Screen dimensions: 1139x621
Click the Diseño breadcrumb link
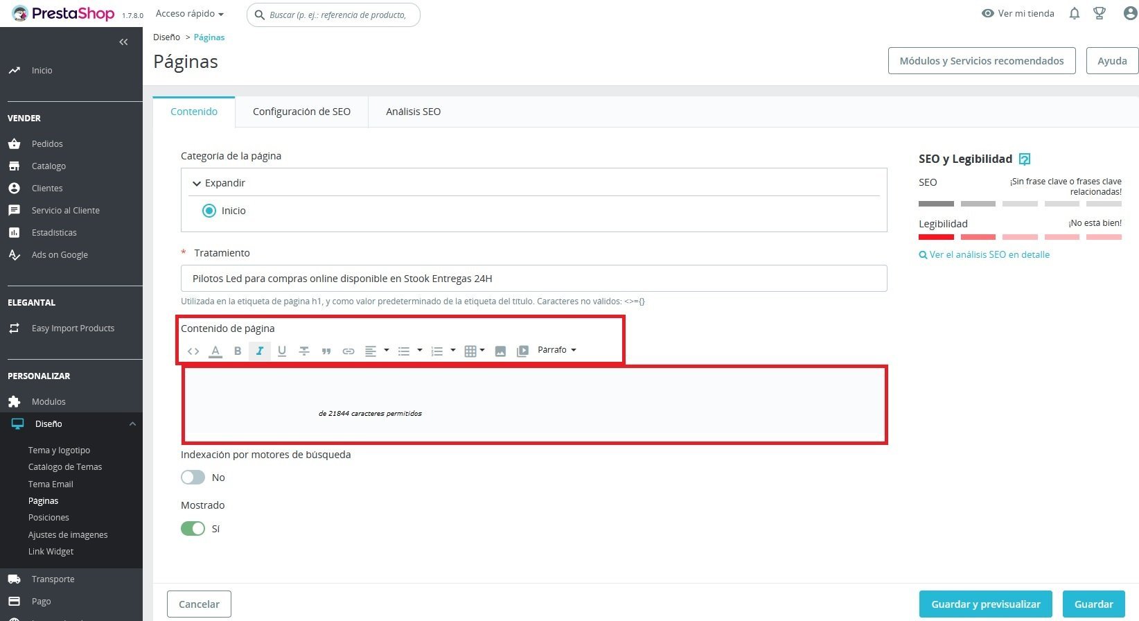coord(166,37)
